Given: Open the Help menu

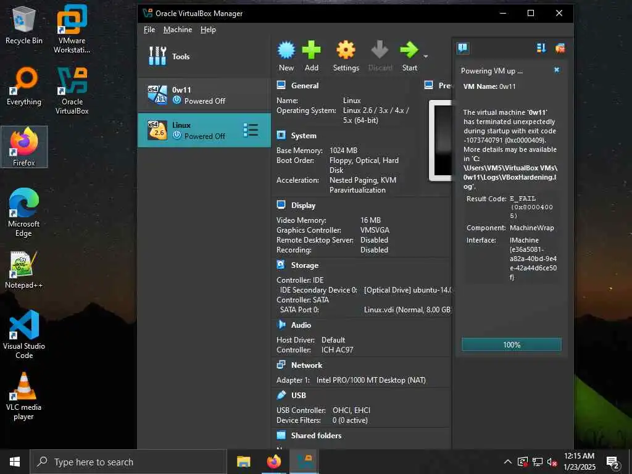Looking at the screenshot, I should click(x=208, y=30).
